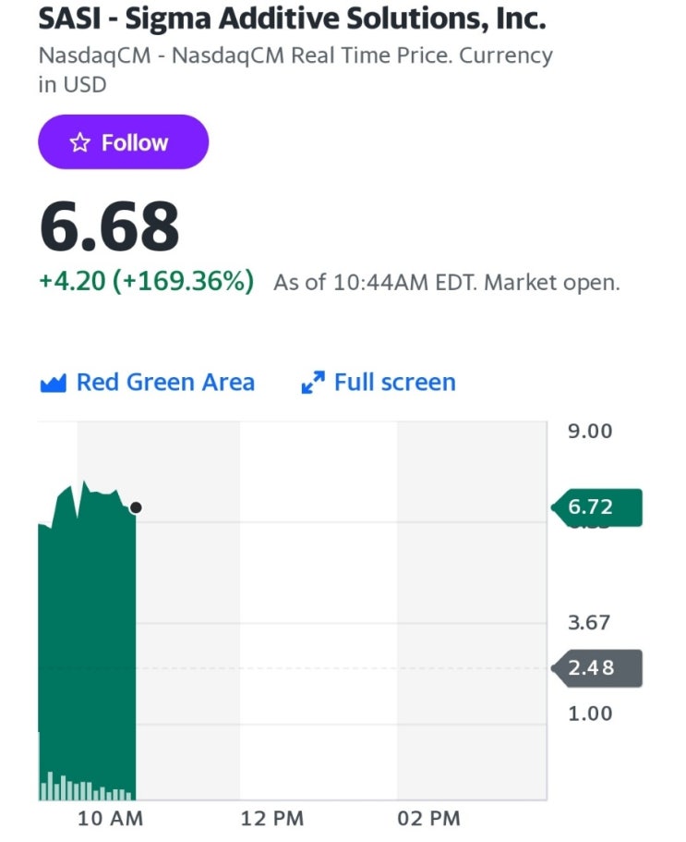Click the 3.67 y-axis label
The image size is (686, 842).
click(x=589, y=623)
